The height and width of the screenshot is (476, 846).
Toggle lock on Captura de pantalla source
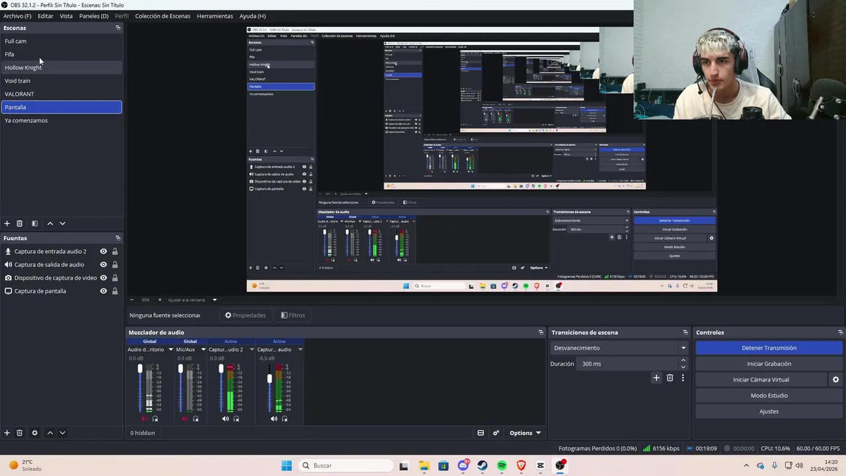115,291
